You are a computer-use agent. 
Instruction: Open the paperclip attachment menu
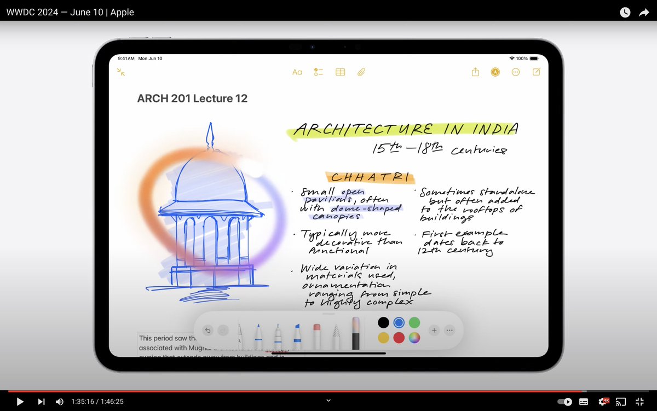pos(361,72)
